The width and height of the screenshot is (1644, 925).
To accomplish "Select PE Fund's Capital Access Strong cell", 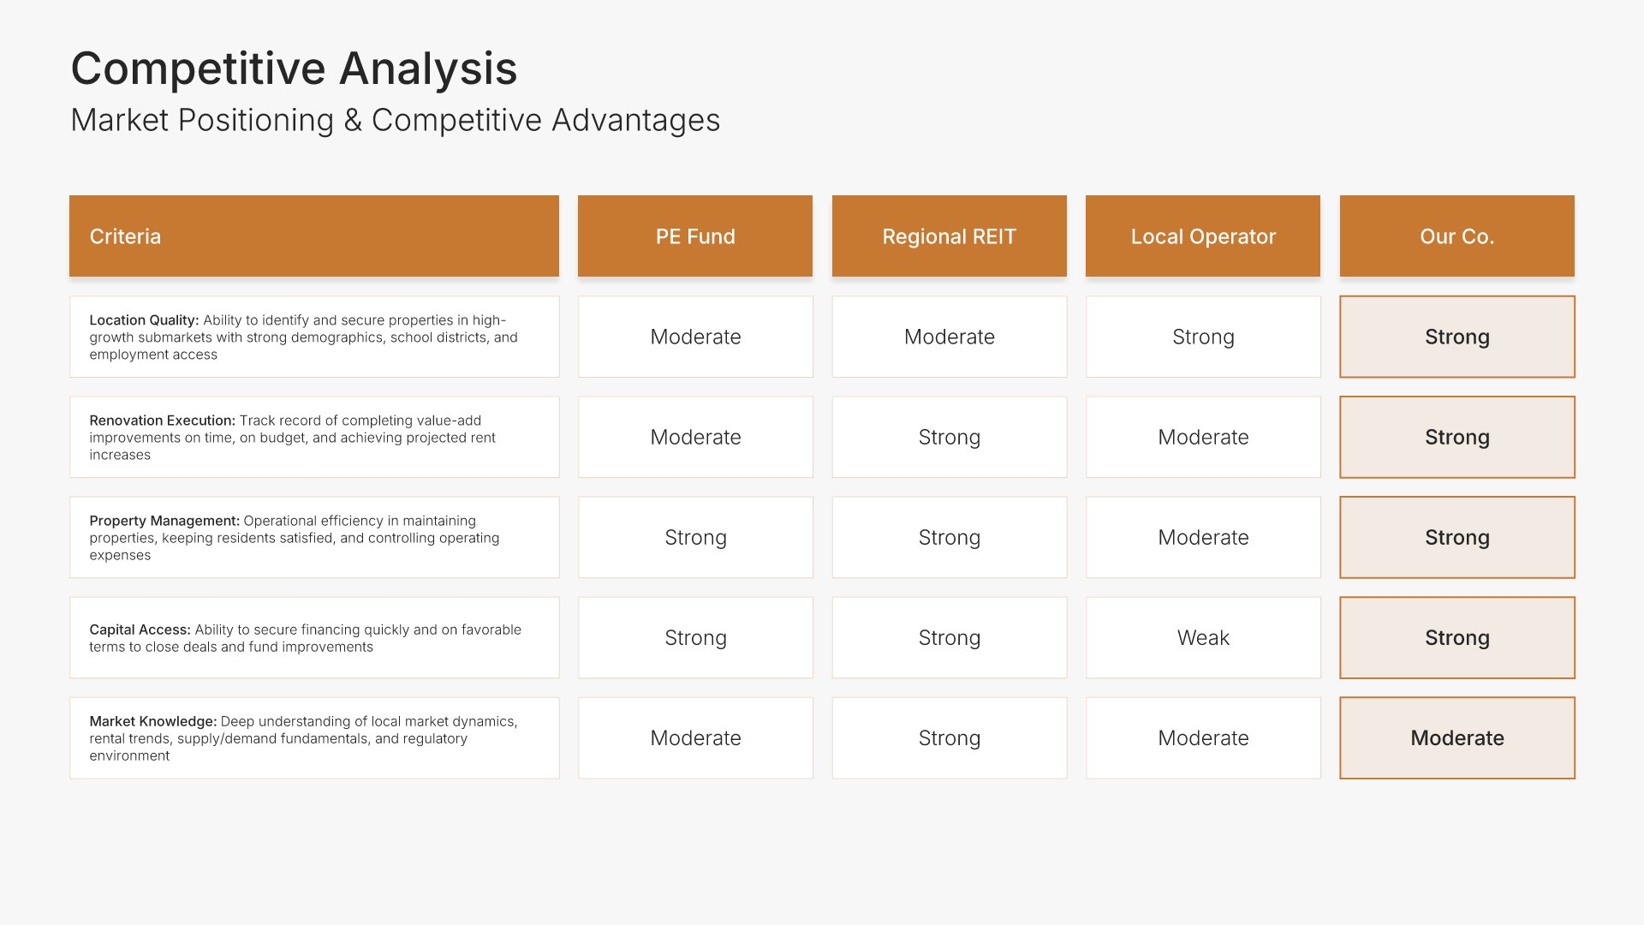I will point(694,638).
